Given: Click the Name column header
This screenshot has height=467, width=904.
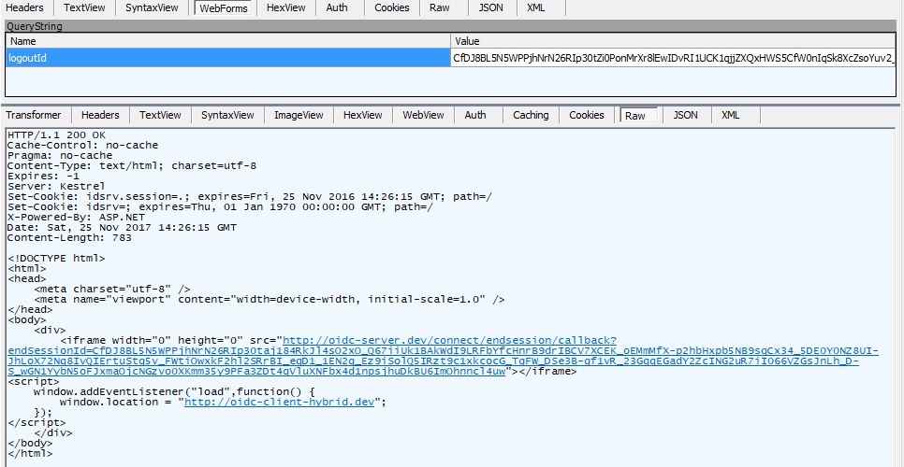Looking at the screenshot, I should click(x=228, y=41).
